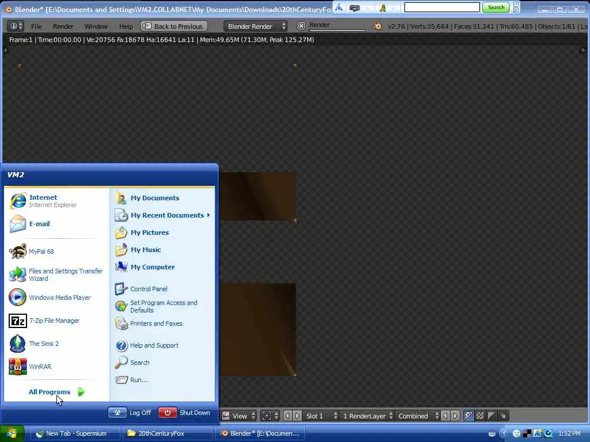Image resolution: width=590 pixels, height=442 pixels.
Task: Switch to Blender taskbar button
Action: (260, 433)
